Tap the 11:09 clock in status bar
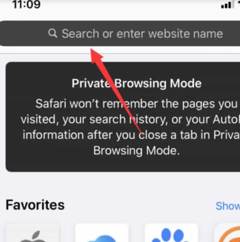 click(26, 4)
